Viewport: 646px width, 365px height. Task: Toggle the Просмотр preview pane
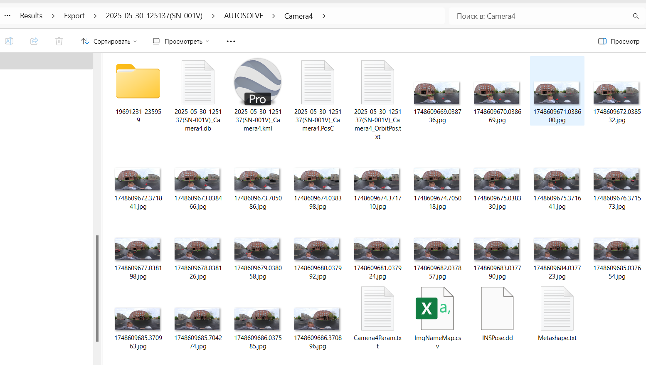[619, 41]
